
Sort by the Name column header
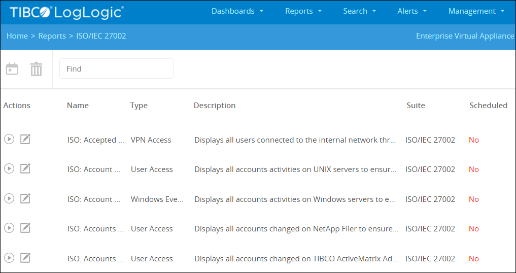click(x=78, y=106)
